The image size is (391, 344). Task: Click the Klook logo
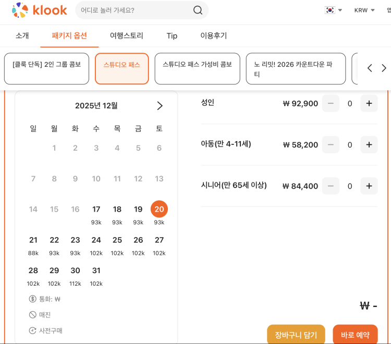[x=40, y=10]
